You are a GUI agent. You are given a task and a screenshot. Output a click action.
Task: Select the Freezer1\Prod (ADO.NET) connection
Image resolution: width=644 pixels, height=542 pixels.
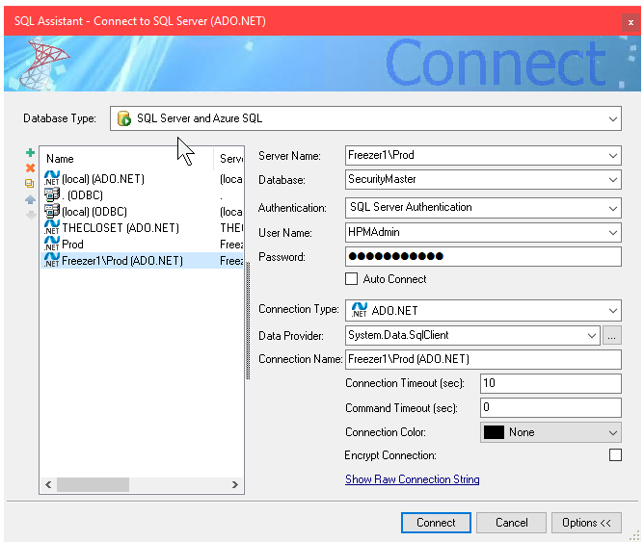coord(142,261)
